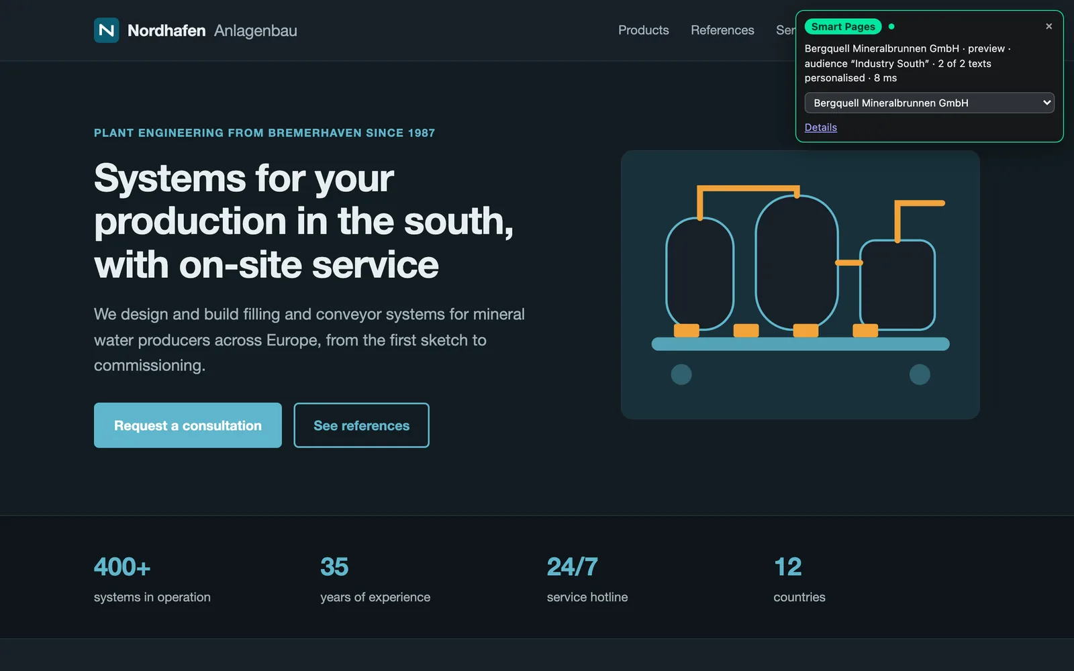Click the Smart Pages badge

[x=843, y=27]
